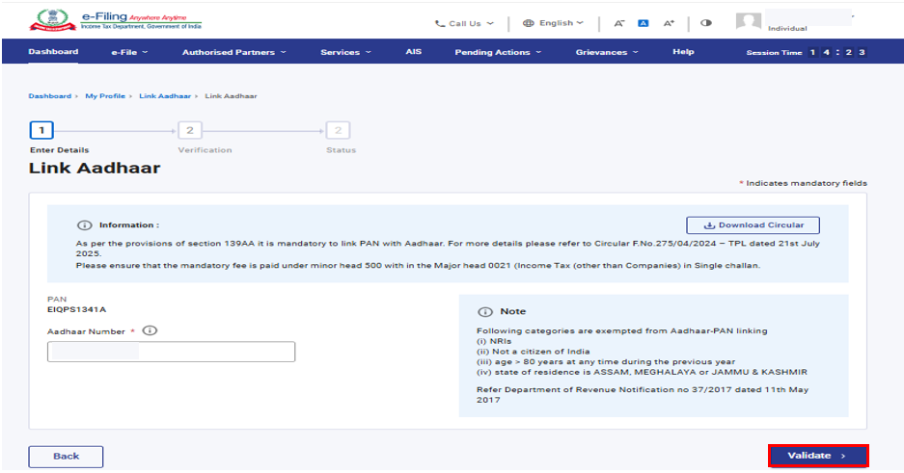This screenshot has height=473, width=904.
Task: Click the 'age > 80 years' exemption line
Action: tap(605, 361)
